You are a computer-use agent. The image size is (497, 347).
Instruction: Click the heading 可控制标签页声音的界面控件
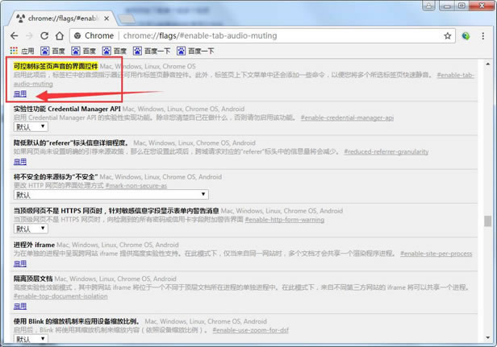56,67
